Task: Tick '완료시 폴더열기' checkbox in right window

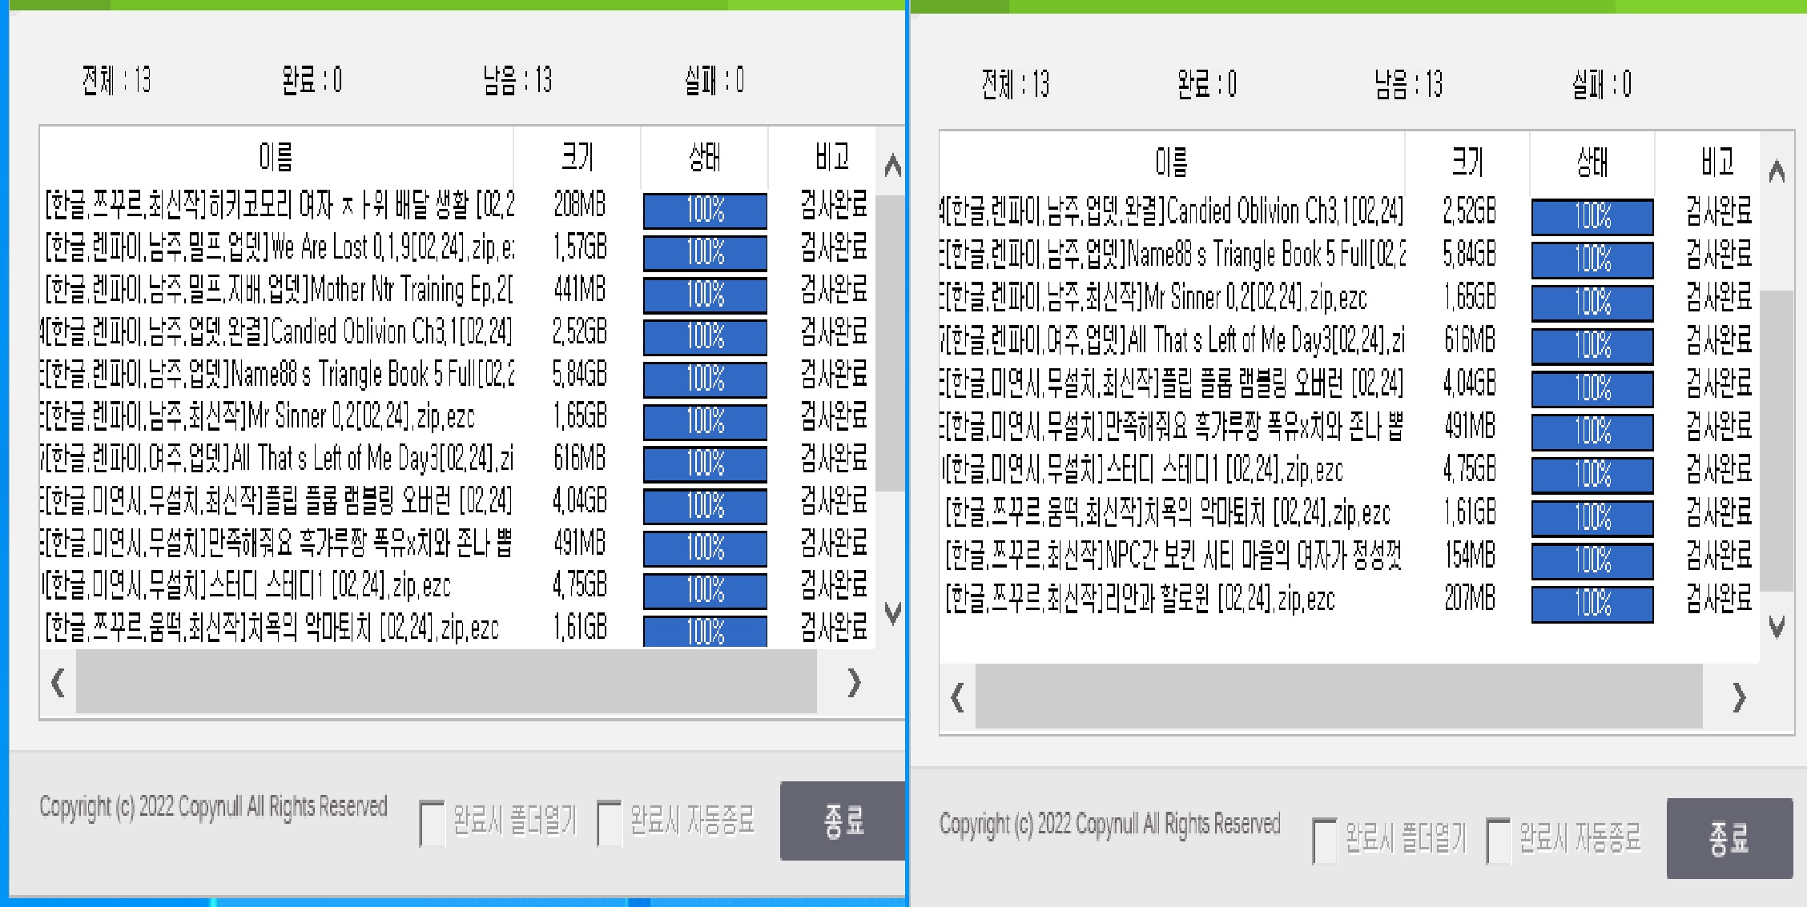Action: pyautogui.click(x=1324, y=840)
